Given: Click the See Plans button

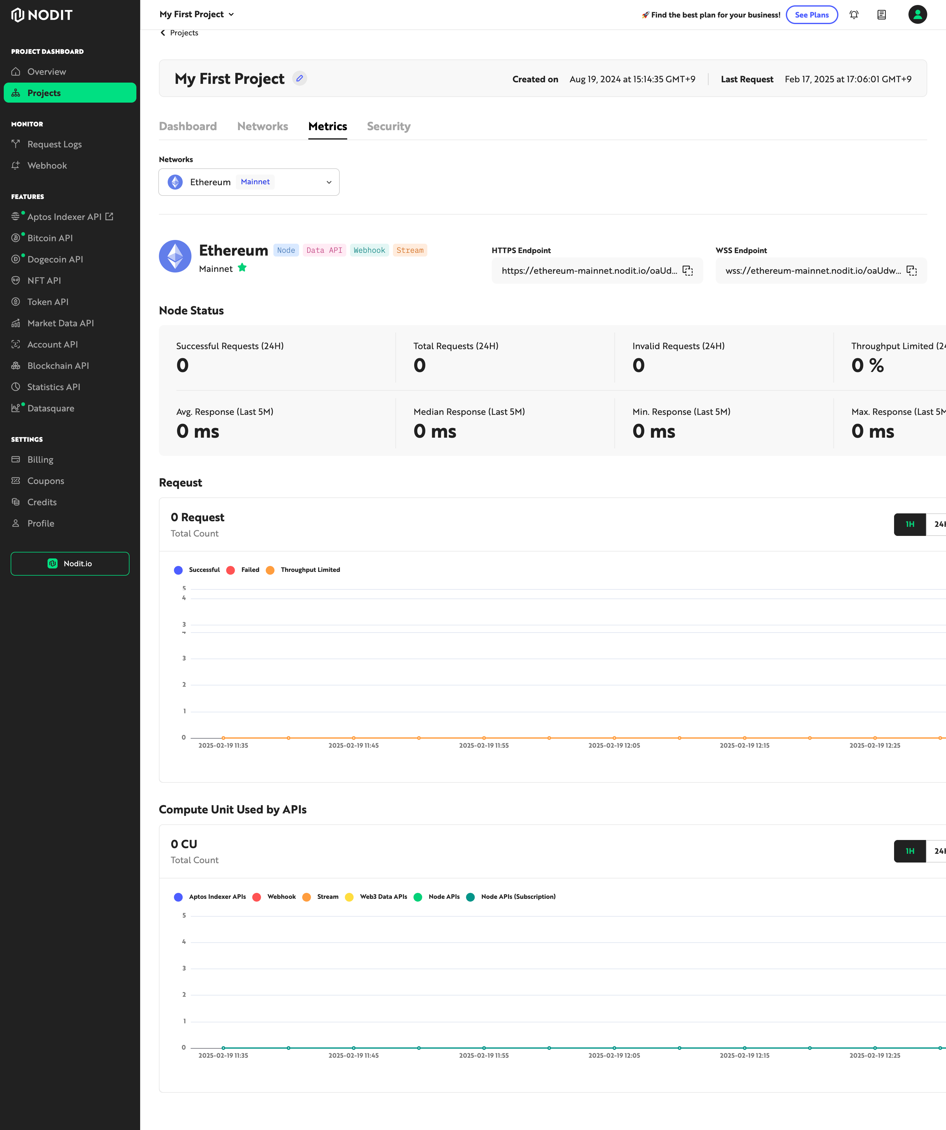Looking at the screenshot, I should pos(811,14).
